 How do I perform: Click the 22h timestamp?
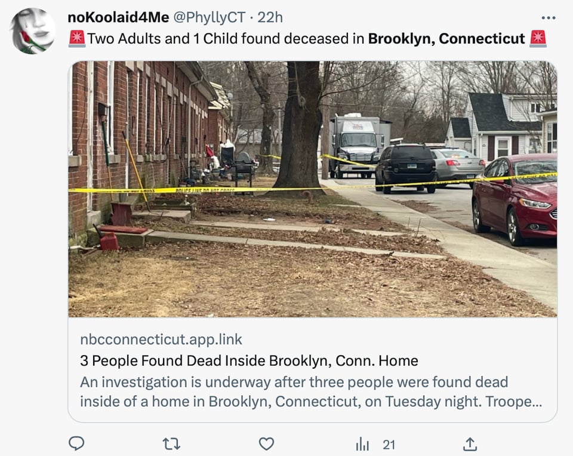tap(270, 17)
